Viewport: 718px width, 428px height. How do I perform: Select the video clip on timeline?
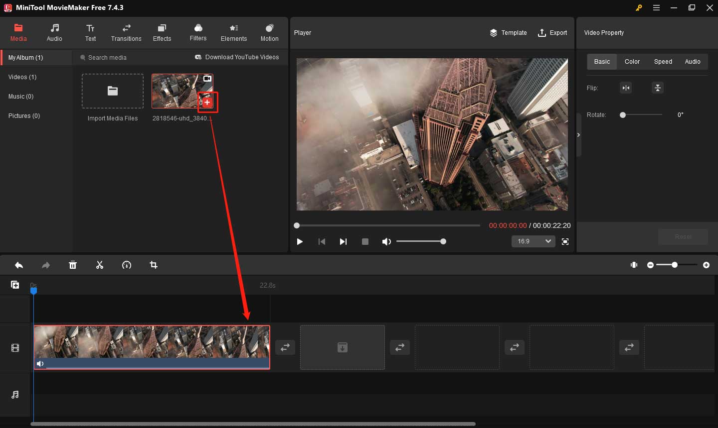point(152,347)
